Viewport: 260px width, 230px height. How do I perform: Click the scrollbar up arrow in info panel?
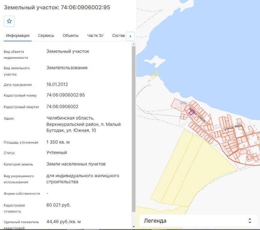tap(134, 44)
